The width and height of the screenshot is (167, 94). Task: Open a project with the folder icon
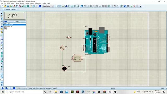[x=5, y=6]
